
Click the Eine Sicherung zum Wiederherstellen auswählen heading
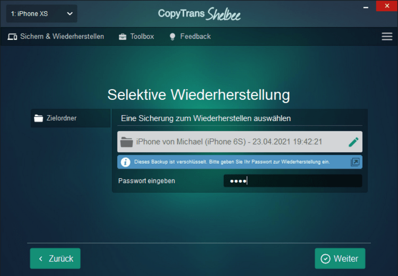tap(206, 118)
